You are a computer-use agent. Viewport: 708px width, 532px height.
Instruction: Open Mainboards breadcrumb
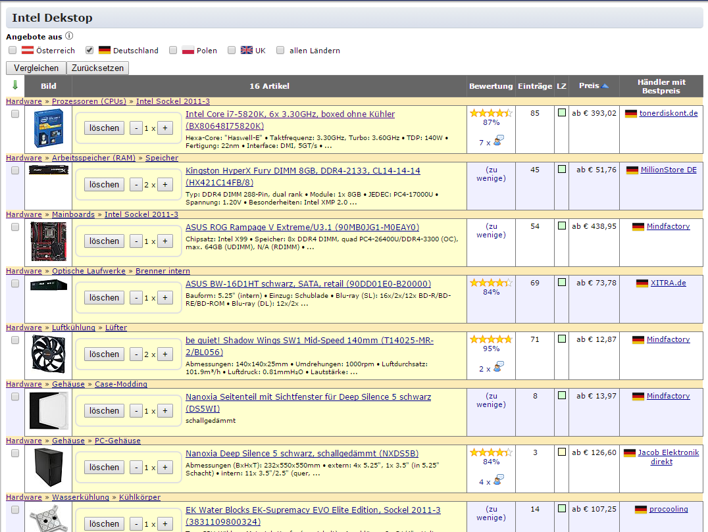click(73, 214)
